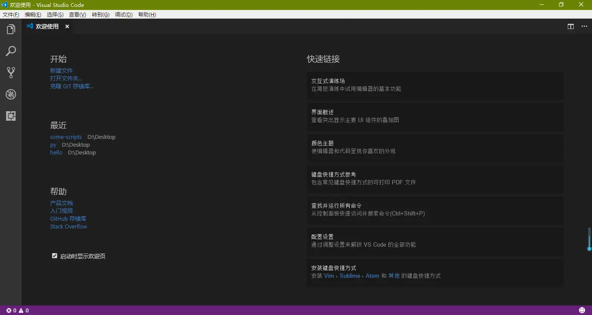This screenshot has height=315, width=592.
Task: Click the 其他 keymap link
Action: 394,276
